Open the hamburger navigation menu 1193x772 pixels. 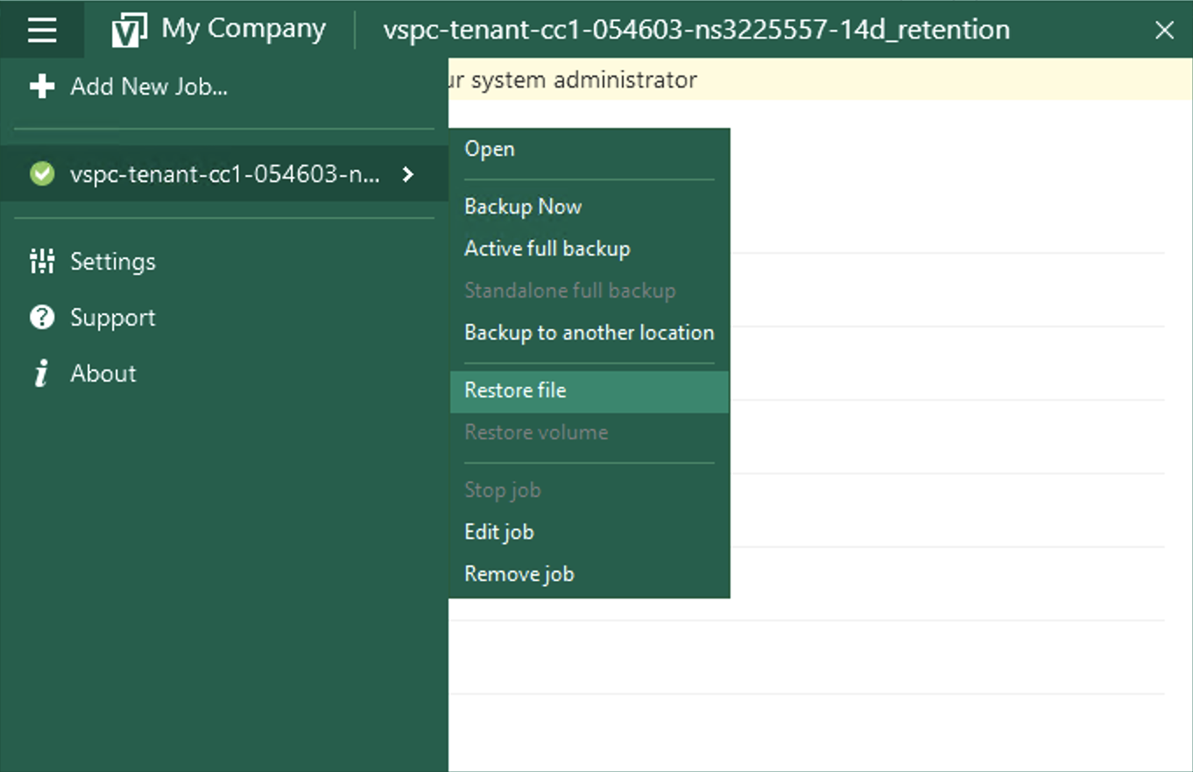(41, 28)
